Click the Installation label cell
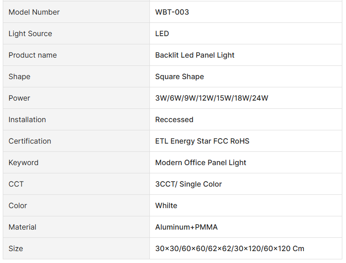 [27, 120]
